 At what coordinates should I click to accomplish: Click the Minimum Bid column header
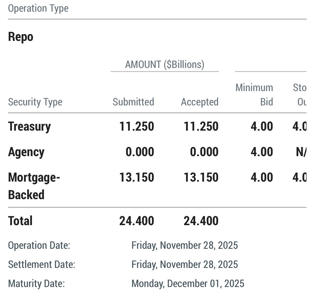tap(254, 95)
